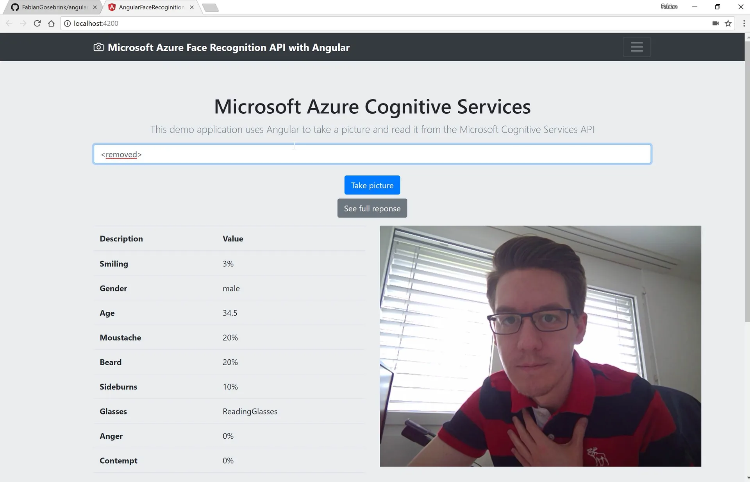Open a new browser tab
The image size is (750, 482).
[x=211, y=7]
